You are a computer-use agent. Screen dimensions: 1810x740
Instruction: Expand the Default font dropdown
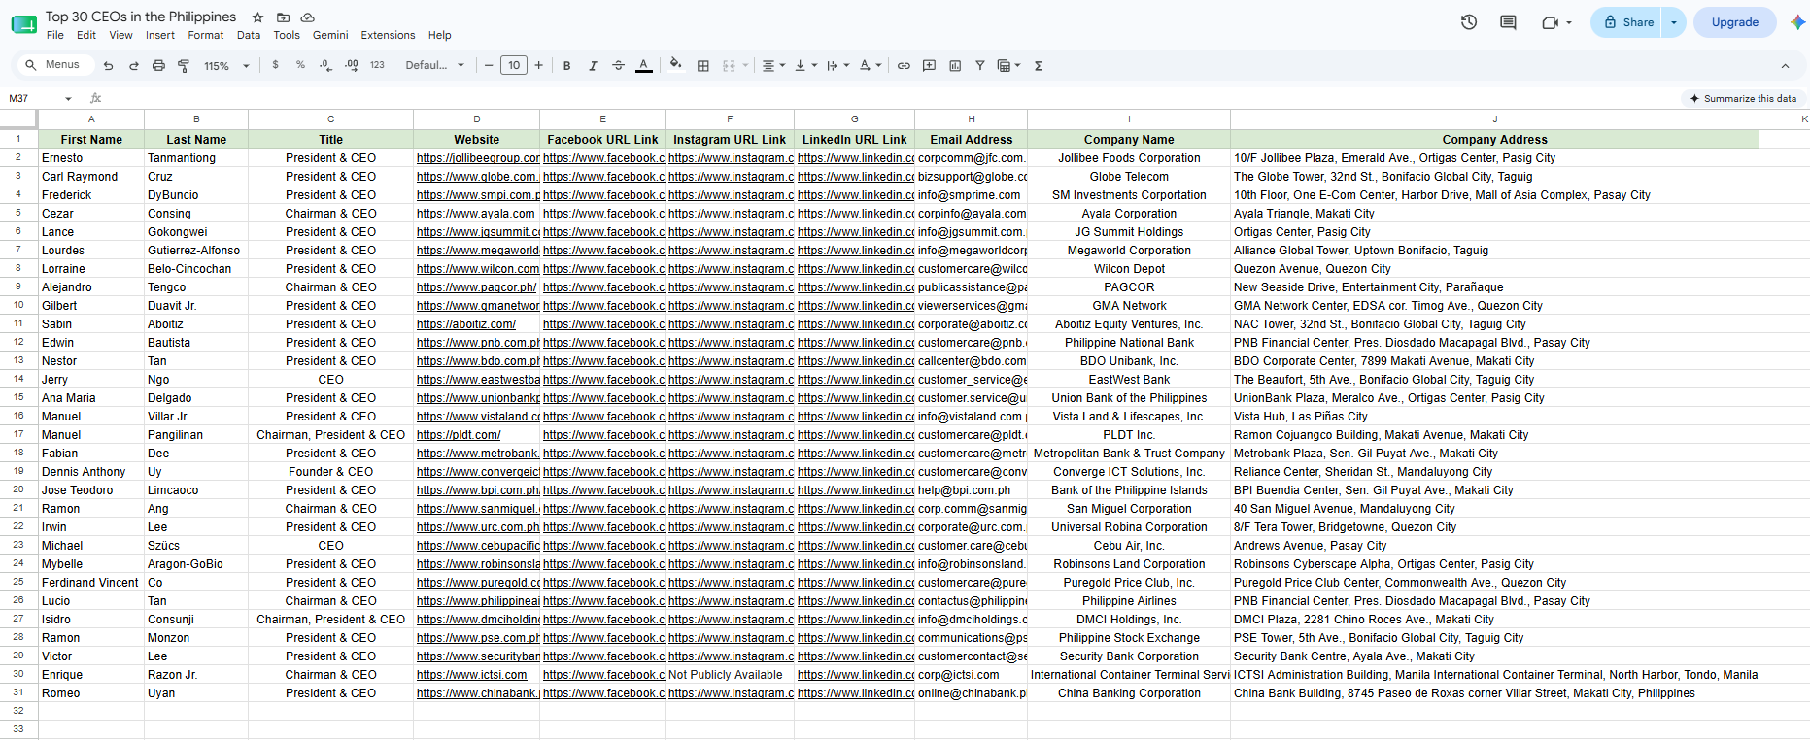435,66
